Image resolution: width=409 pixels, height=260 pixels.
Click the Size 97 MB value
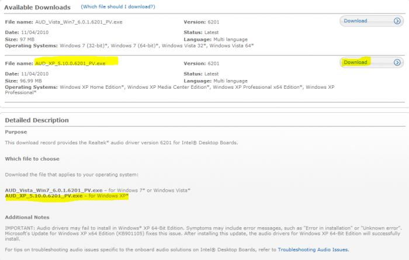27,39
